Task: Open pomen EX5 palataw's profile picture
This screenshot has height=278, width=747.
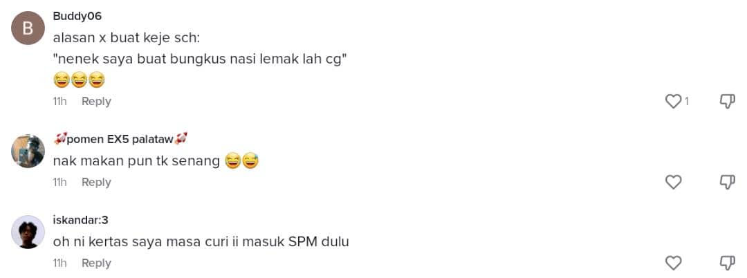Action: 28,151
